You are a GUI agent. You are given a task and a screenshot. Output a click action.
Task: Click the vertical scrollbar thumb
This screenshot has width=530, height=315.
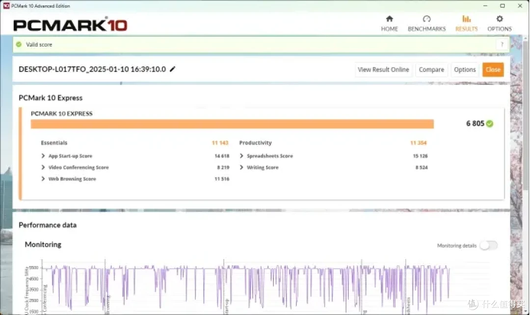tap(526, 115)
